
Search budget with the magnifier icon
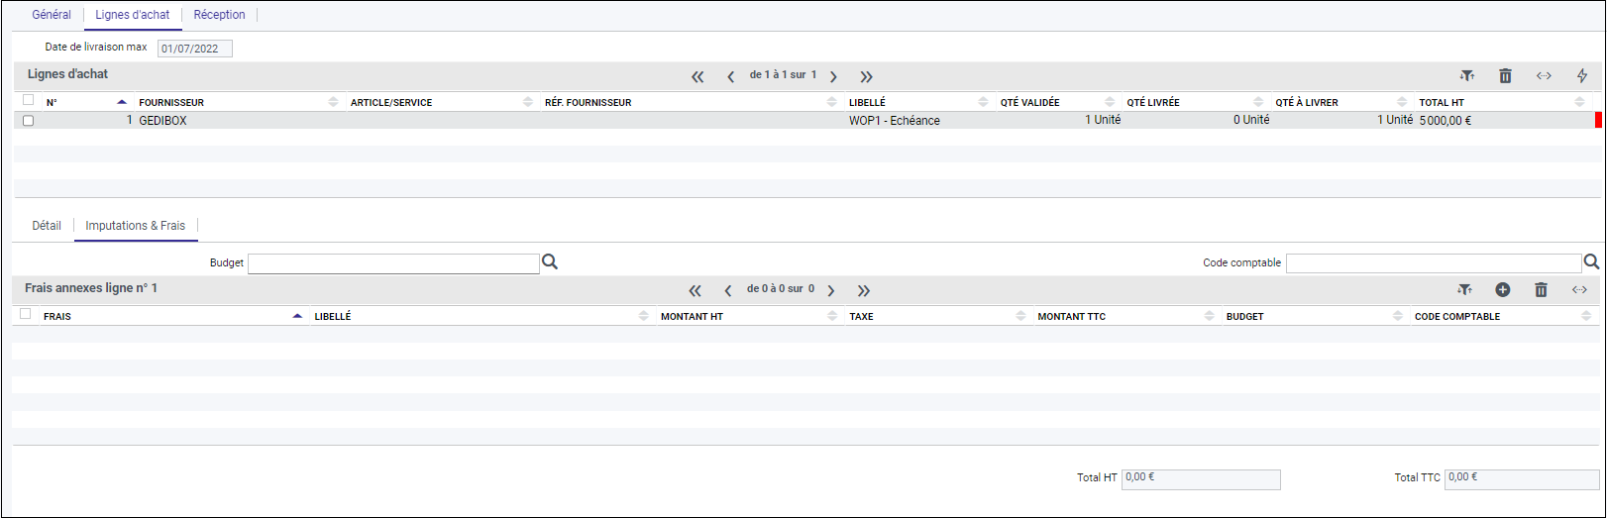coord(550,262)
